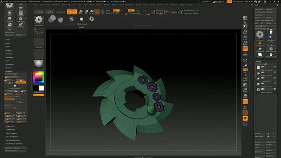This screenshot has height=158, width=281.
Task: Pick a hue in the color picker square
Action: click(x=39, y=77)
